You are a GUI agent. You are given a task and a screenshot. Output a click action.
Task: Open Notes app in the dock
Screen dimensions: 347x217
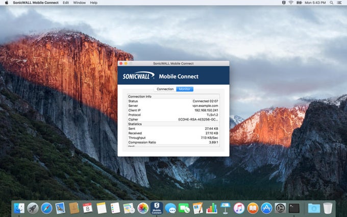102,208
